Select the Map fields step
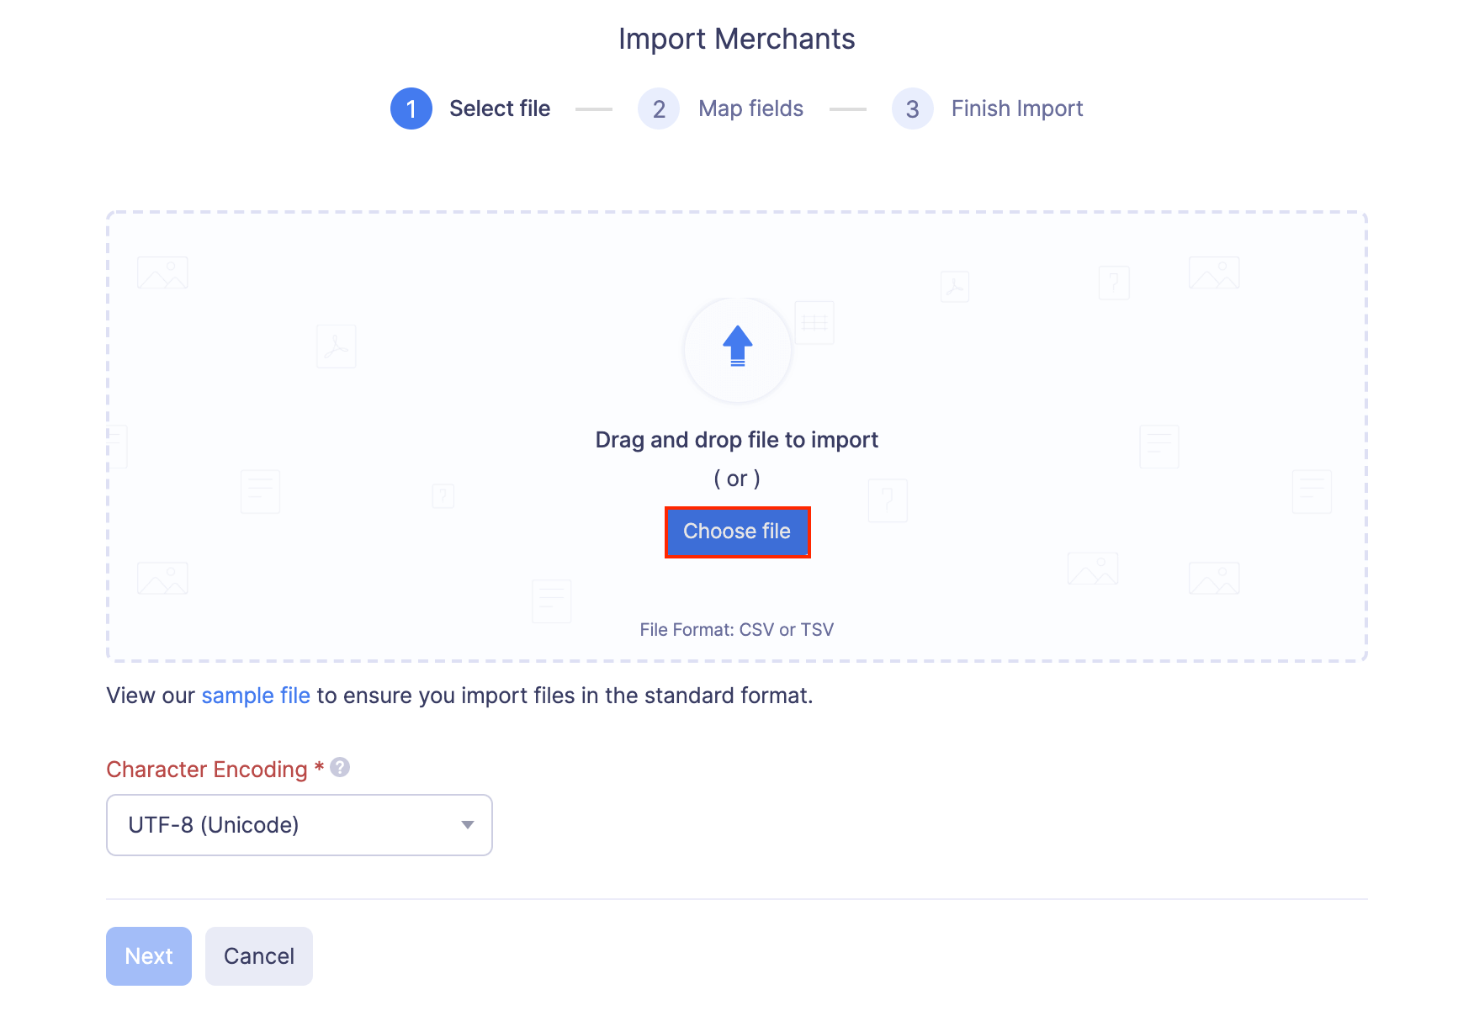Image resolution: width=1474 pixels, height=1016 pixels. pos(750,108)
